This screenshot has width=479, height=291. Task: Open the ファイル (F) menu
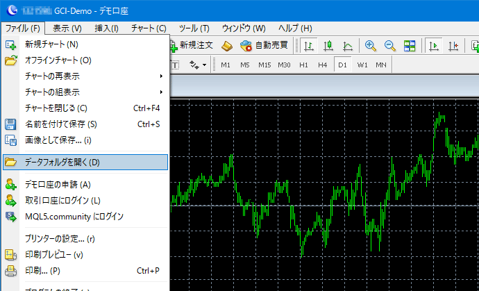point(23,28)
